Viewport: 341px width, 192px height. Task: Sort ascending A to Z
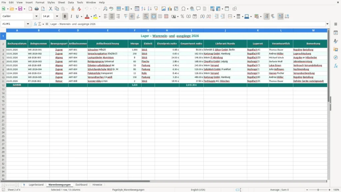(x=143, y=9)
